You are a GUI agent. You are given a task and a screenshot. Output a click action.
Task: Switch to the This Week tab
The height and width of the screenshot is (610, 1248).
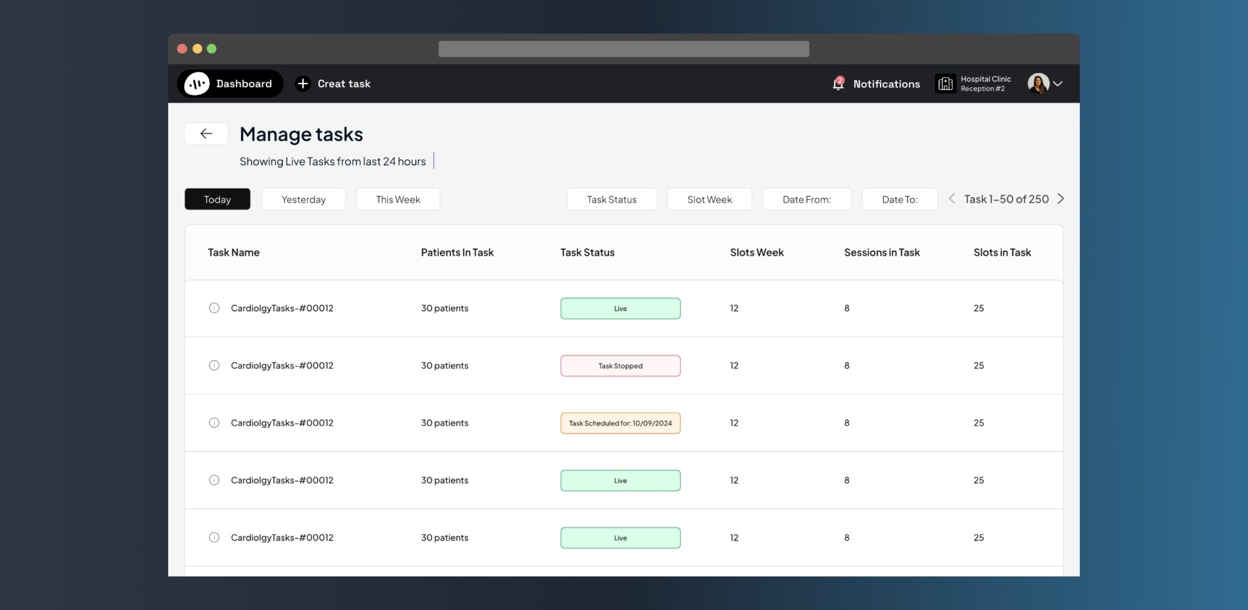pos(398,199)
